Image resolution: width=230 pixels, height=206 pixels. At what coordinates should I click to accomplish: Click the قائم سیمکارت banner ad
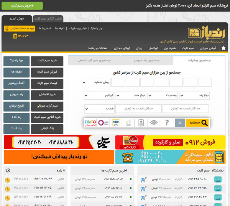point(170,157)
